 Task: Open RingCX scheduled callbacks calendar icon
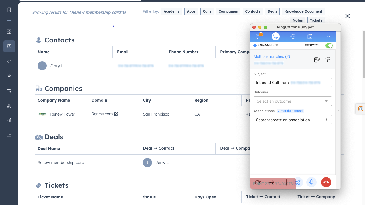click(310, 36)
